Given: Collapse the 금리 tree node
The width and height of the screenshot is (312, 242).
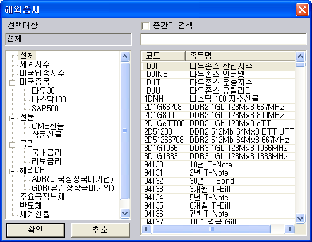Looking at the screenshot, I should [12, 145].
